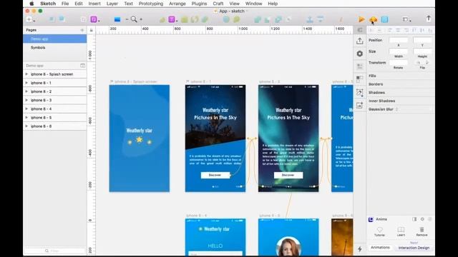The height and width of the screenshot is (257, 458).
Task: Click the Height size field
Action: (422, 51)
